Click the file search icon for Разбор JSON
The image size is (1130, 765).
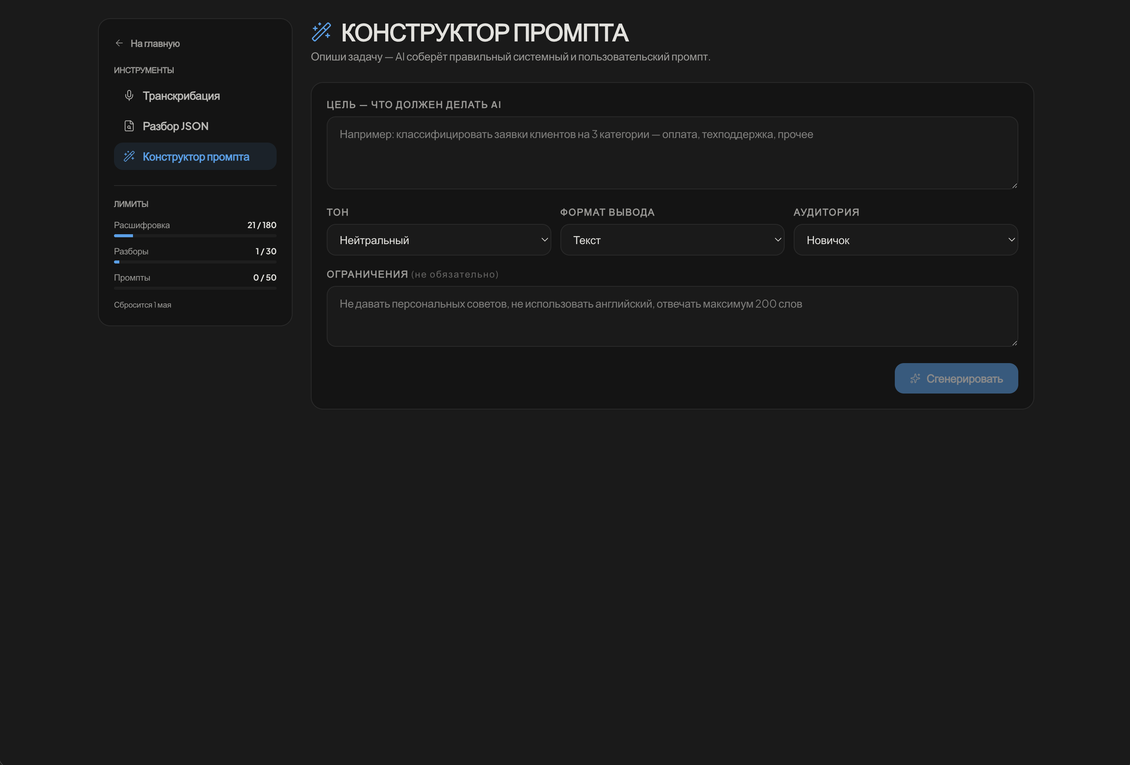click(129, 126)
